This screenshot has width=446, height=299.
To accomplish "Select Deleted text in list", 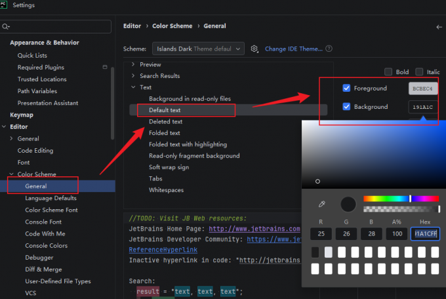I will pos(165,121).
